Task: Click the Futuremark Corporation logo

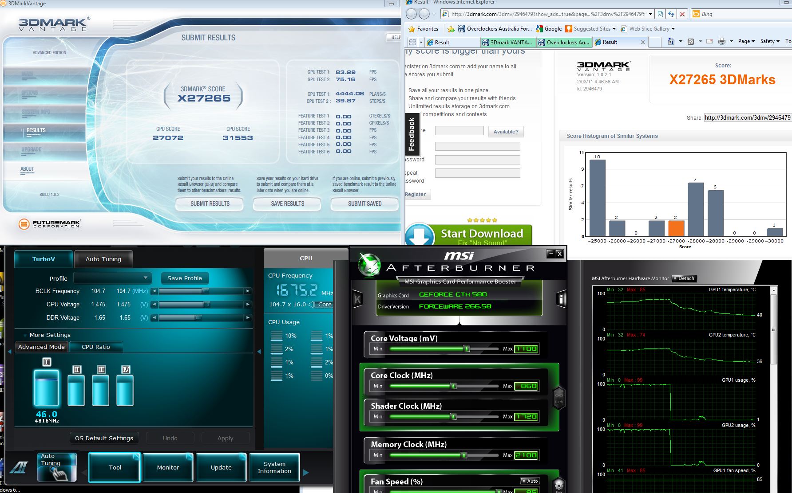Action: pyautogui.click(x=50, y=224)
